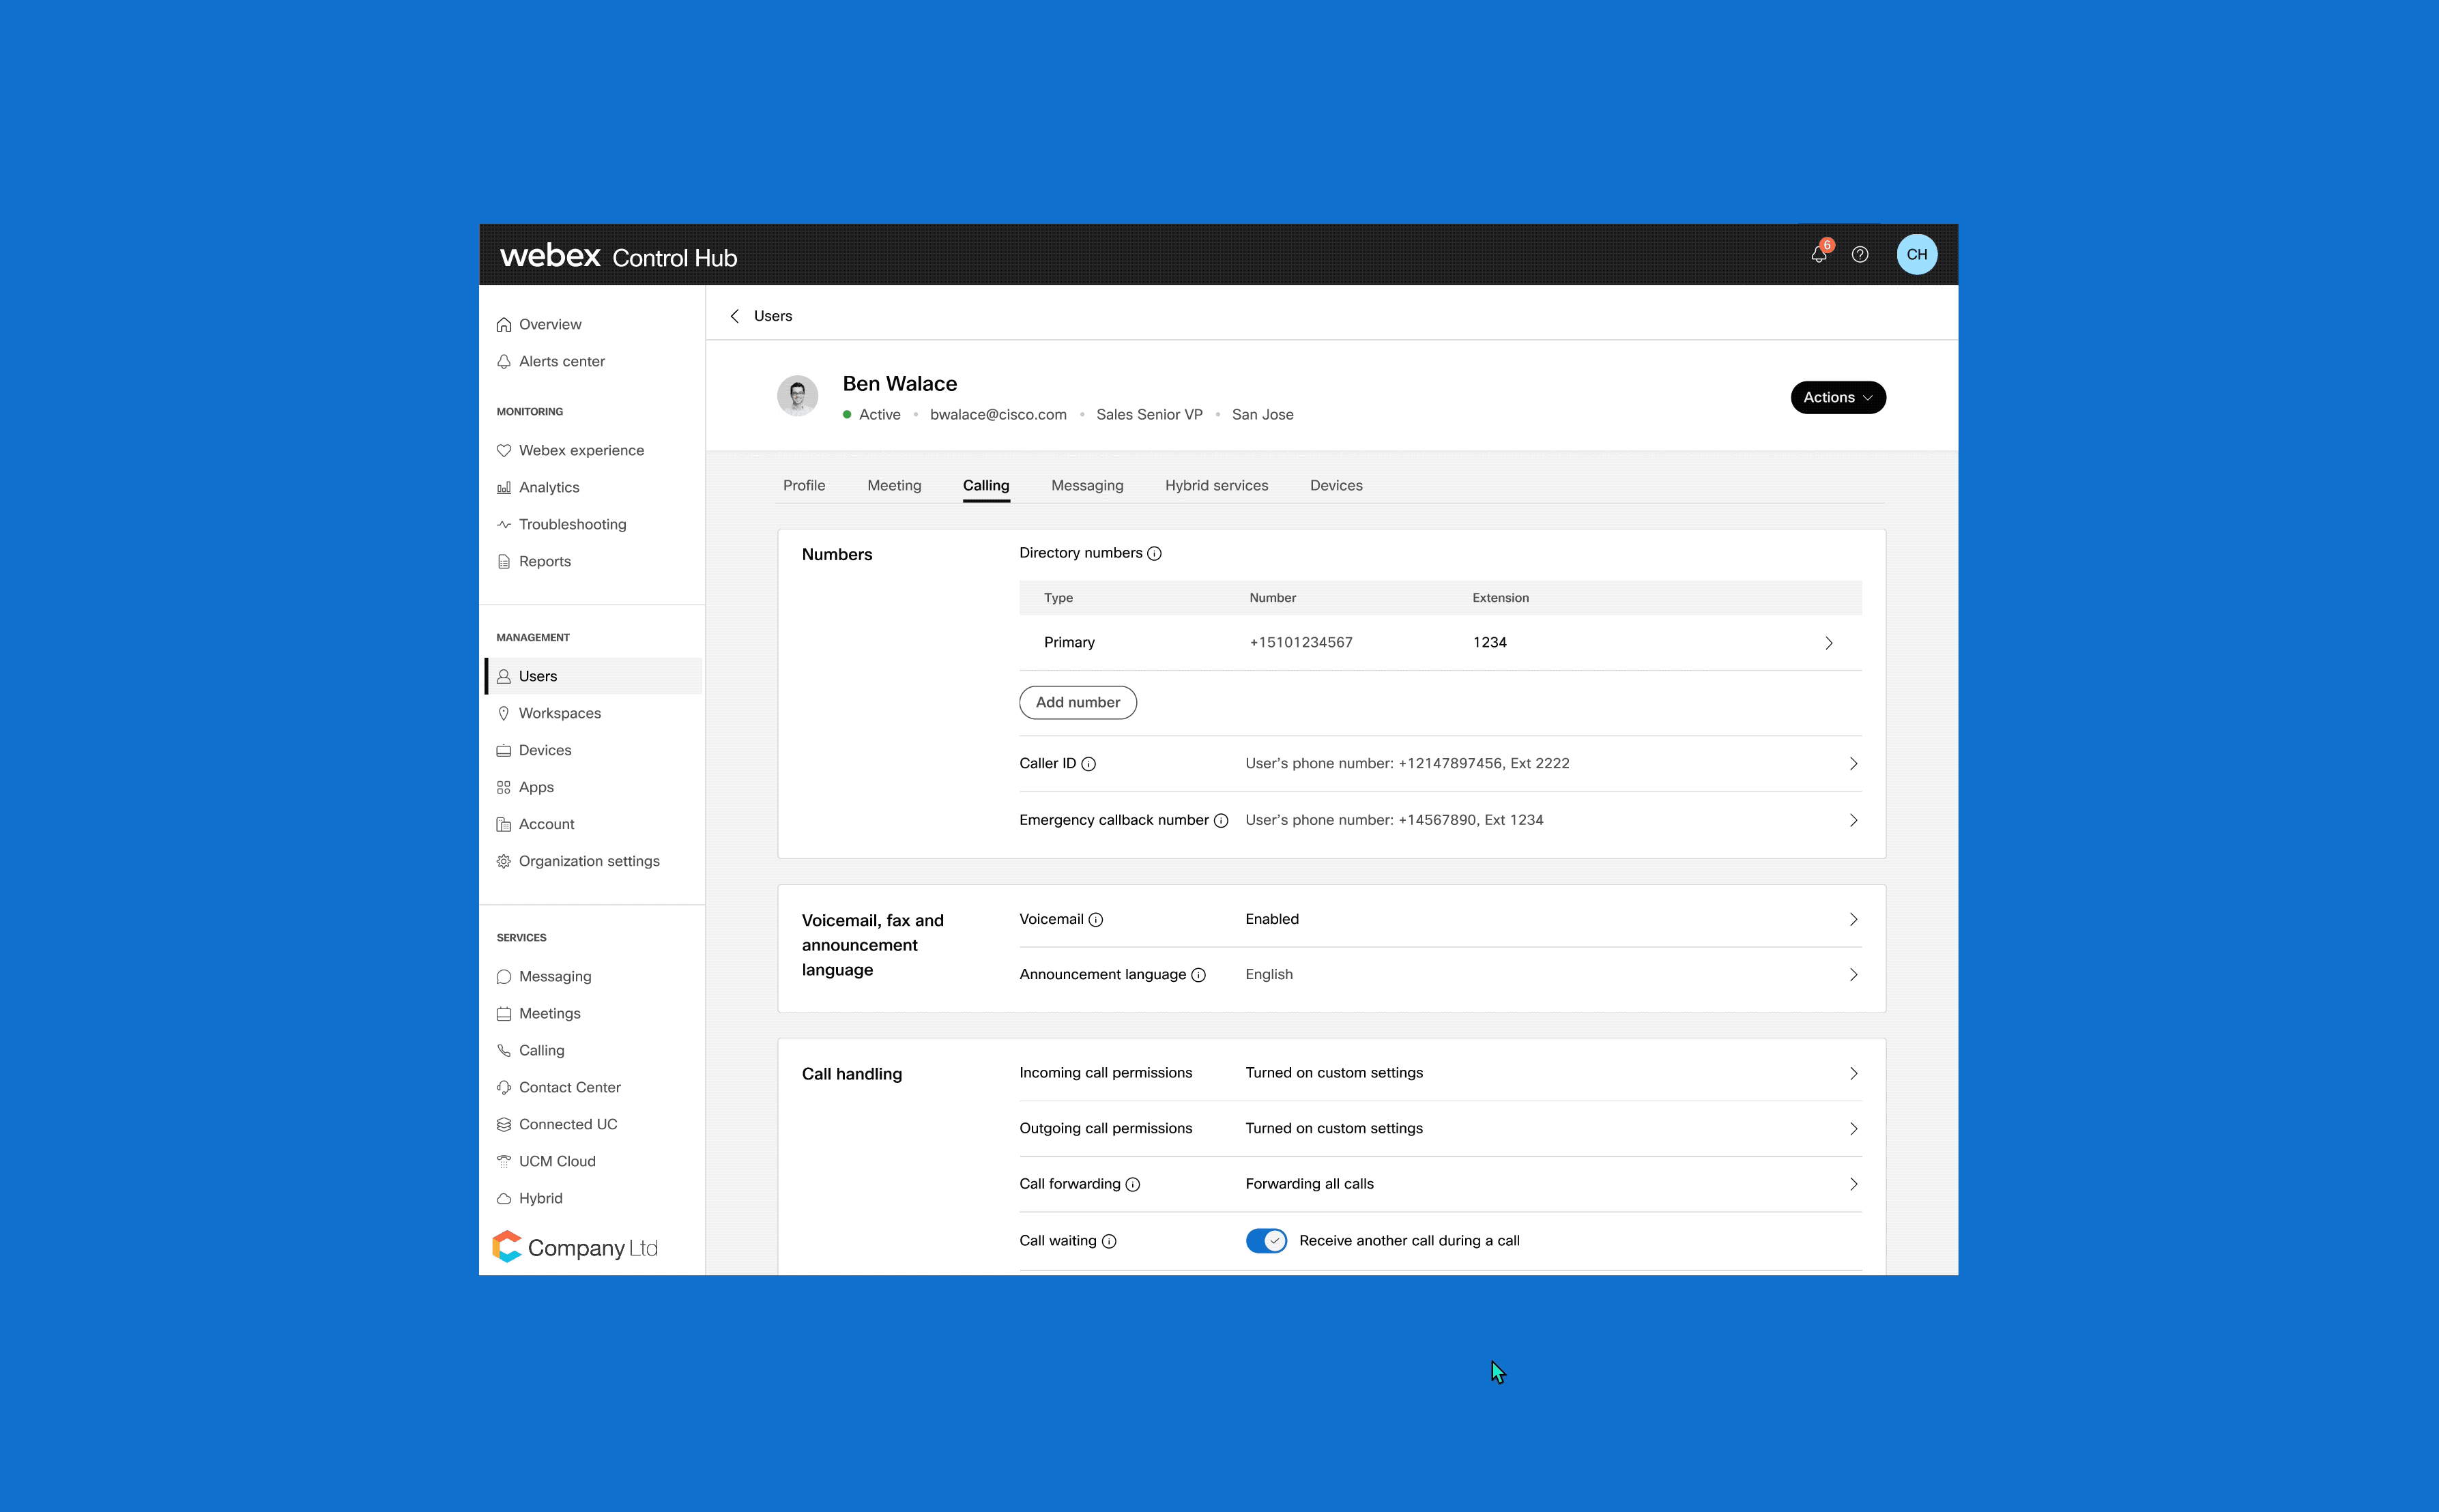Switch to the Devices tab
Image resolution: width=2439 pixels, height=1512 pixels.
click(1336, 485)
